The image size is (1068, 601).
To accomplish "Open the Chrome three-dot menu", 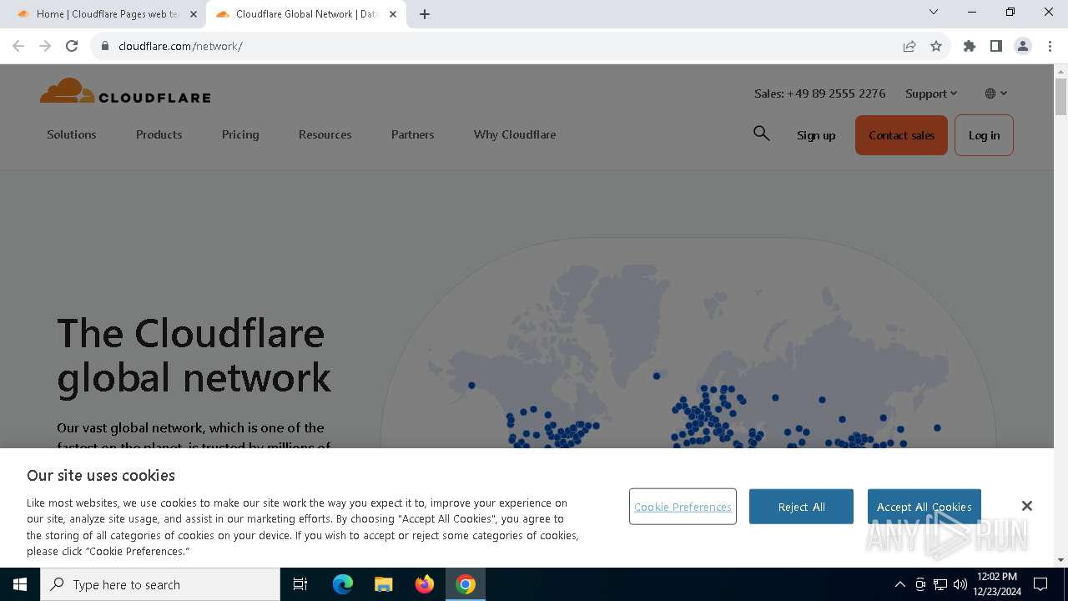I will [1050, 46].
